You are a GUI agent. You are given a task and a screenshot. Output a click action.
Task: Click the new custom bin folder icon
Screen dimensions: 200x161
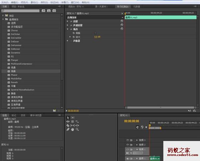pyautogui.click(x=54, y=110)
